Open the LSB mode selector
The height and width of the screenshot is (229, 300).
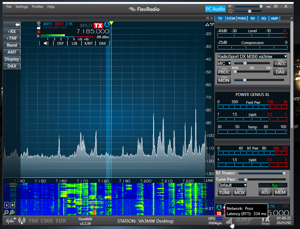click(74, 43)
